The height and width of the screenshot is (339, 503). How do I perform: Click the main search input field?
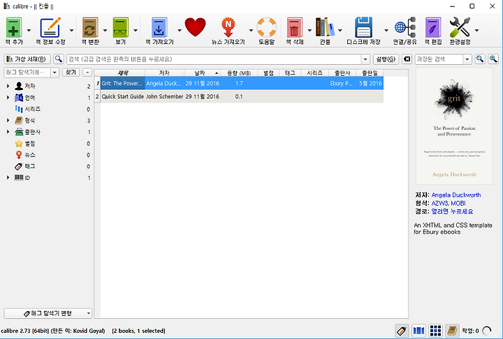[x=214, y=59]
